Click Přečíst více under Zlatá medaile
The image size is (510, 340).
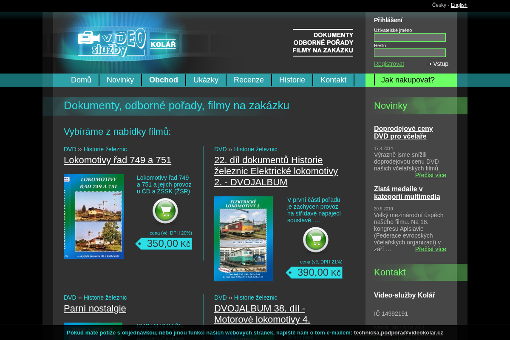431,249
